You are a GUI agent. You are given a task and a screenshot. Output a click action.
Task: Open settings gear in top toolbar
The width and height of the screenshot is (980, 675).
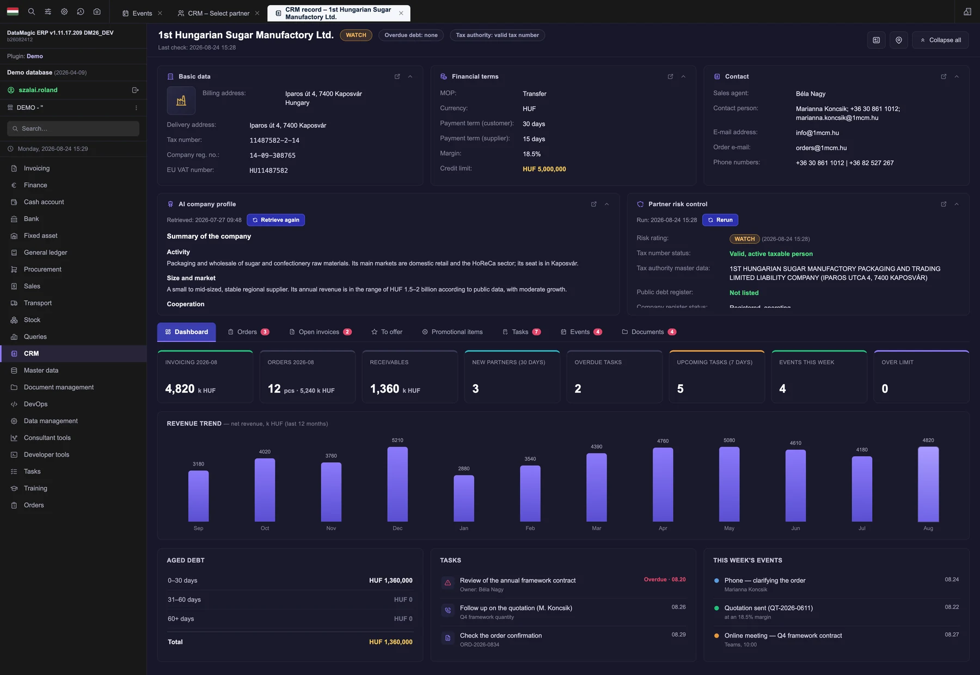(64, 11)
